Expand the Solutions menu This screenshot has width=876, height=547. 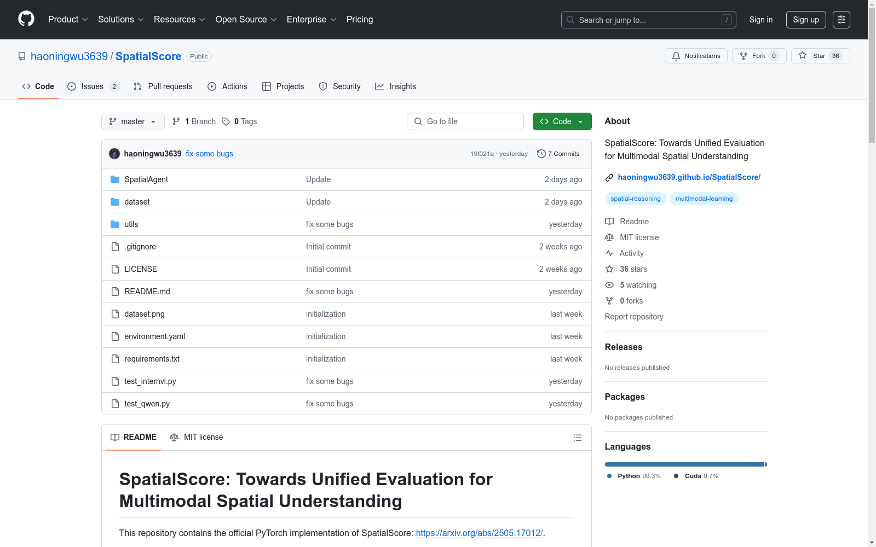click(121, 20)
